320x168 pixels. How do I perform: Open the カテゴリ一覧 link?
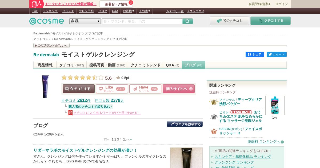[x=175, y=11]
